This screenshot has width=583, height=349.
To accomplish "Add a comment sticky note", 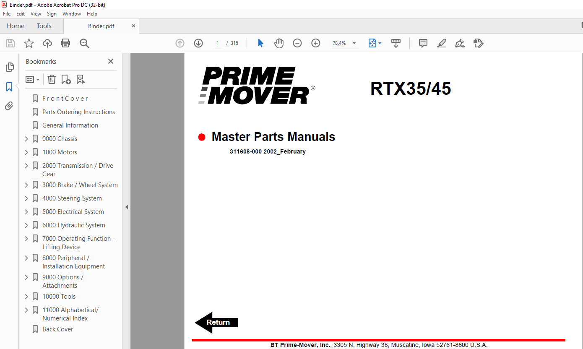I will click(x=423, y=43).
